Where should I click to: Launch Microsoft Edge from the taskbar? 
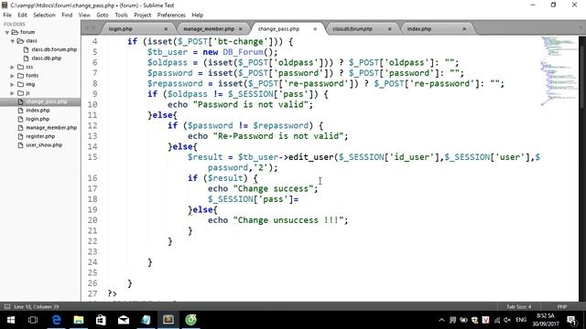point(56,320)
